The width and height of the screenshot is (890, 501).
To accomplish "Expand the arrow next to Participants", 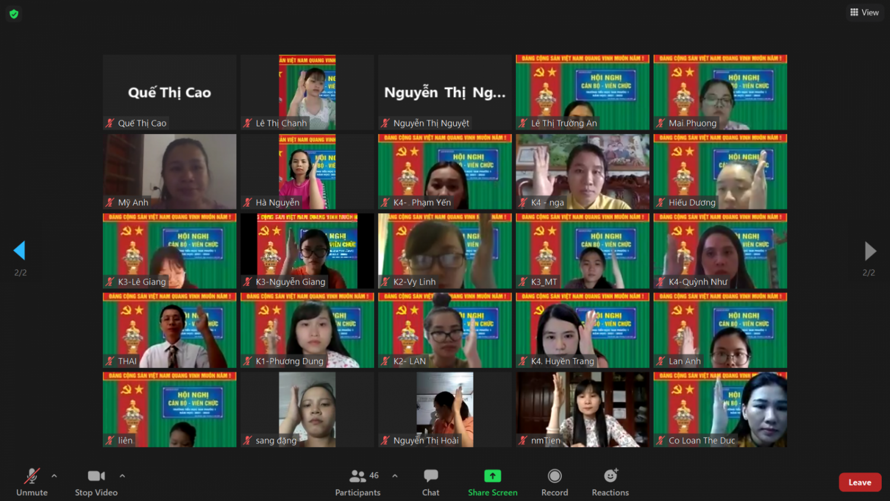I will (x=395, y=475).
